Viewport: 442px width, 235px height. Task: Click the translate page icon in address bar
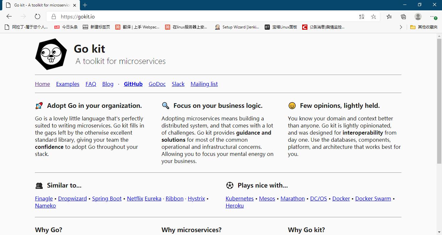pos(362,16)
